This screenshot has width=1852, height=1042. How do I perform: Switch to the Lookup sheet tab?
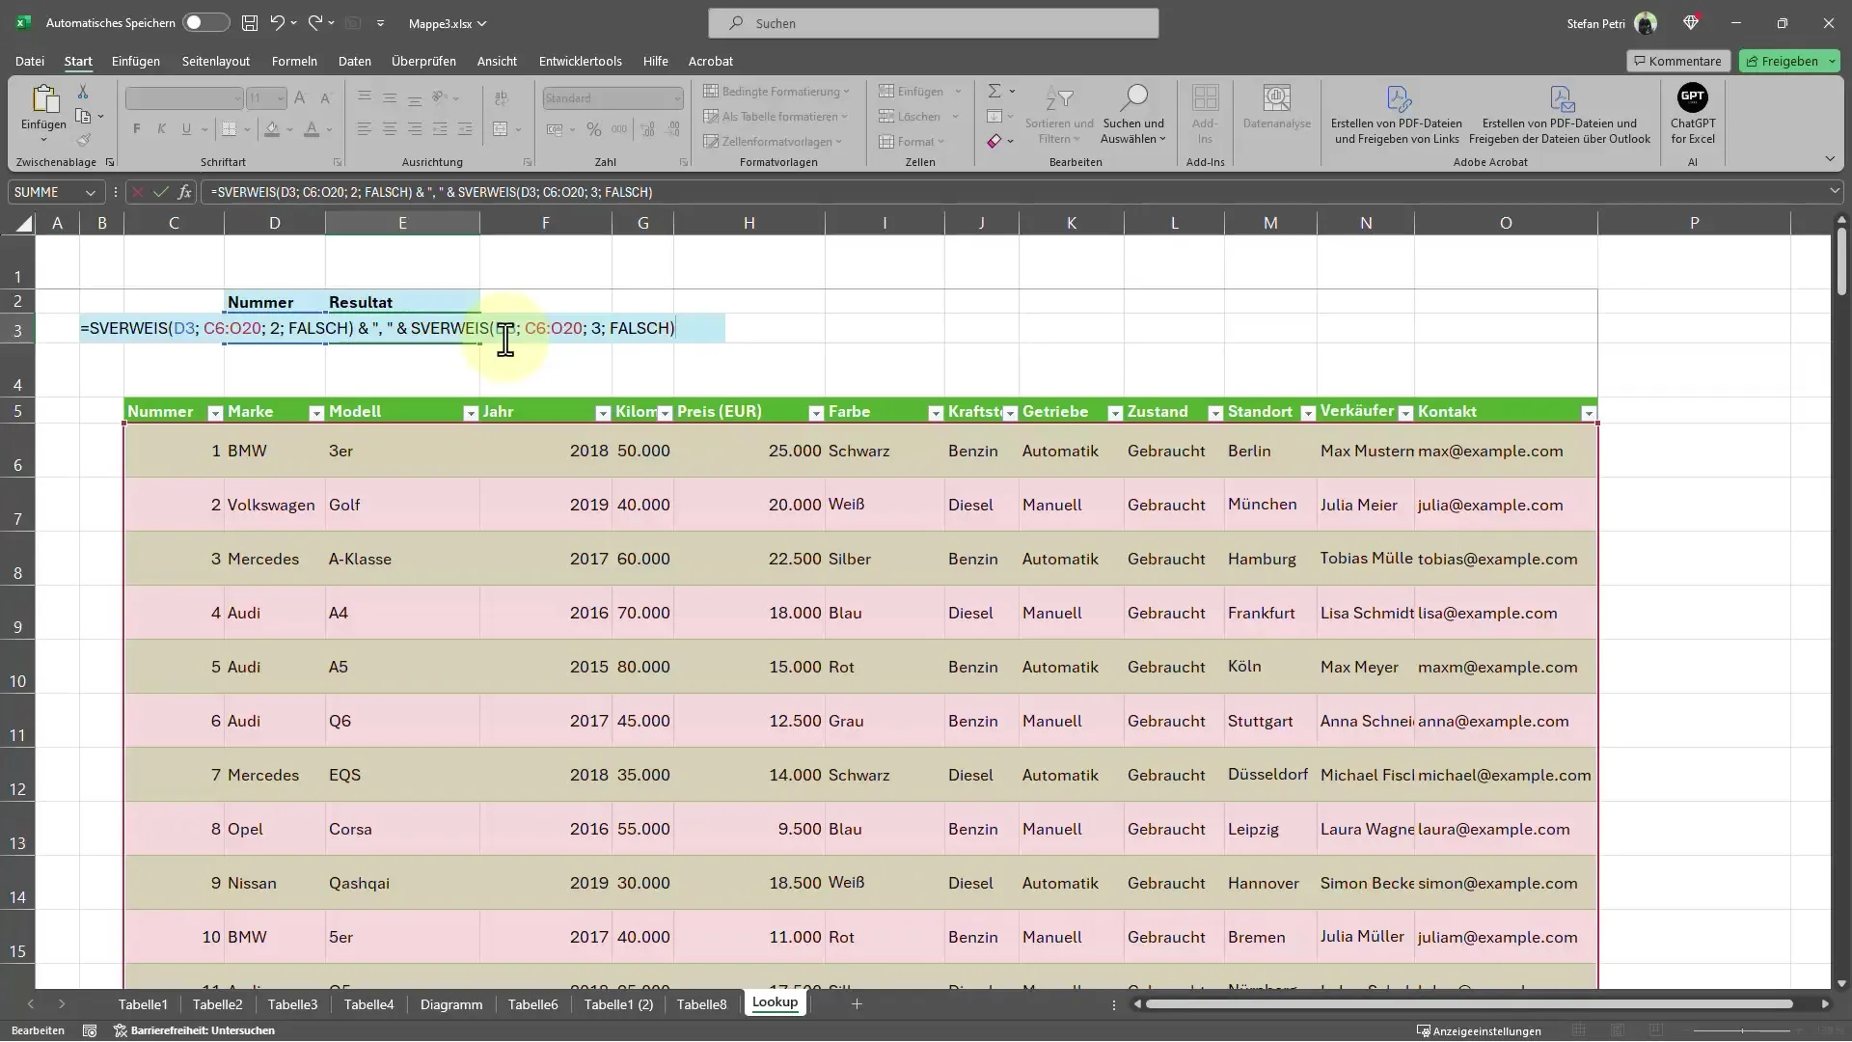click(x=775, y=1003)
